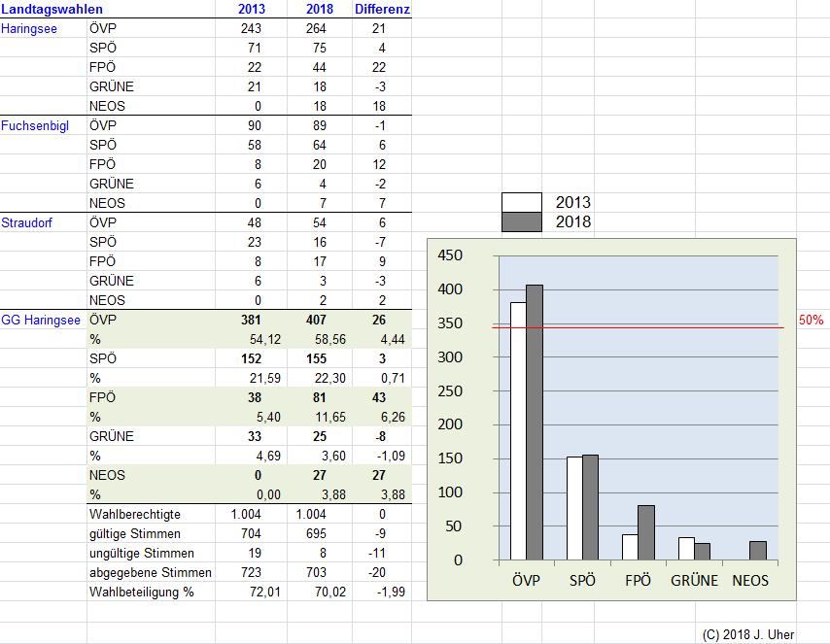Click the GRÜNE axis label in chart
The image size is (830, 644).
[x=694, y=581]
